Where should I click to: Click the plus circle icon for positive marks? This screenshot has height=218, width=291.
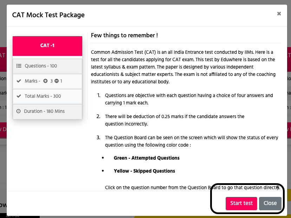(x=45, y=81)
